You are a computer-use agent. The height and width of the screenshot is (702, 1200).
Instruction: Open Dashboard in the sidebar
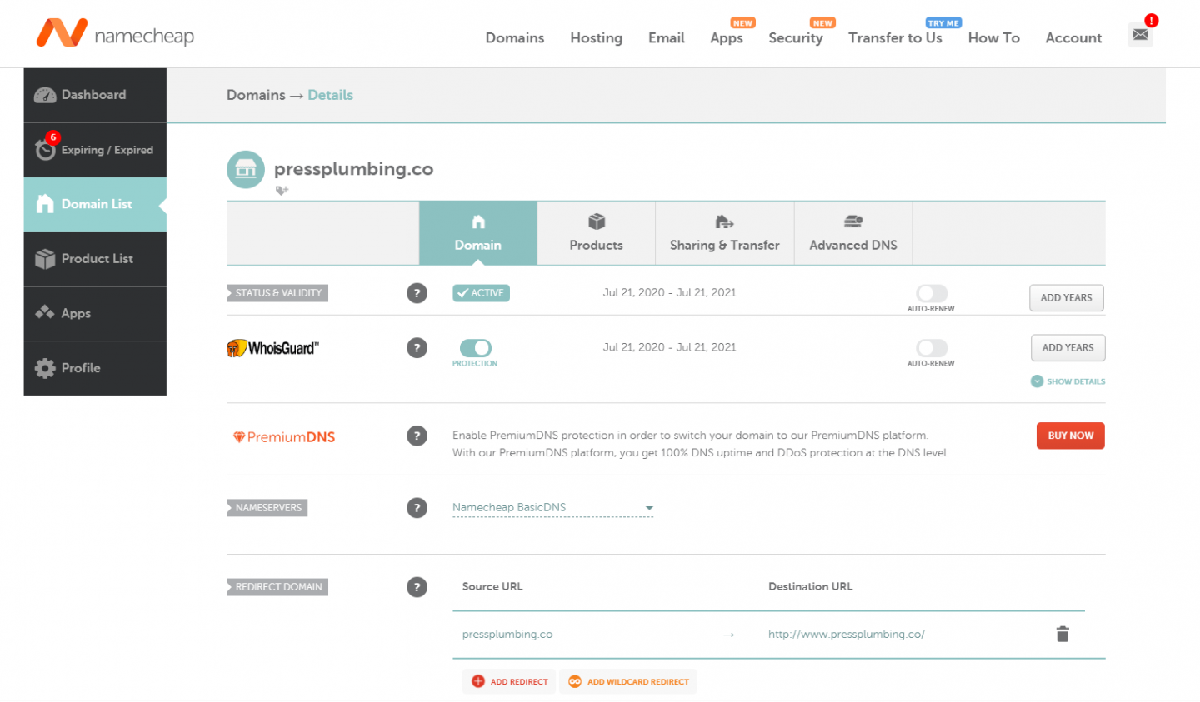pos(95,95)
